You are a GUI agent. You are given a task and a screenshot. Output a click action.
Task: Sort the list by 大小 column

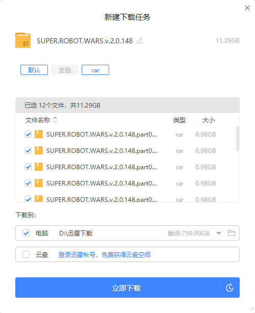[x=208, y=120]
